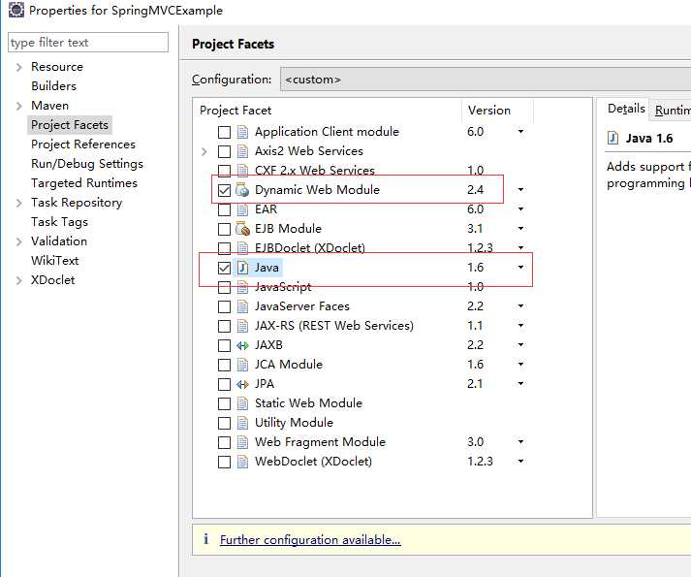691x577 pixels.
Task: Click the Utility Module file icon
Action: pyautogui.click(x=242, y=423)
